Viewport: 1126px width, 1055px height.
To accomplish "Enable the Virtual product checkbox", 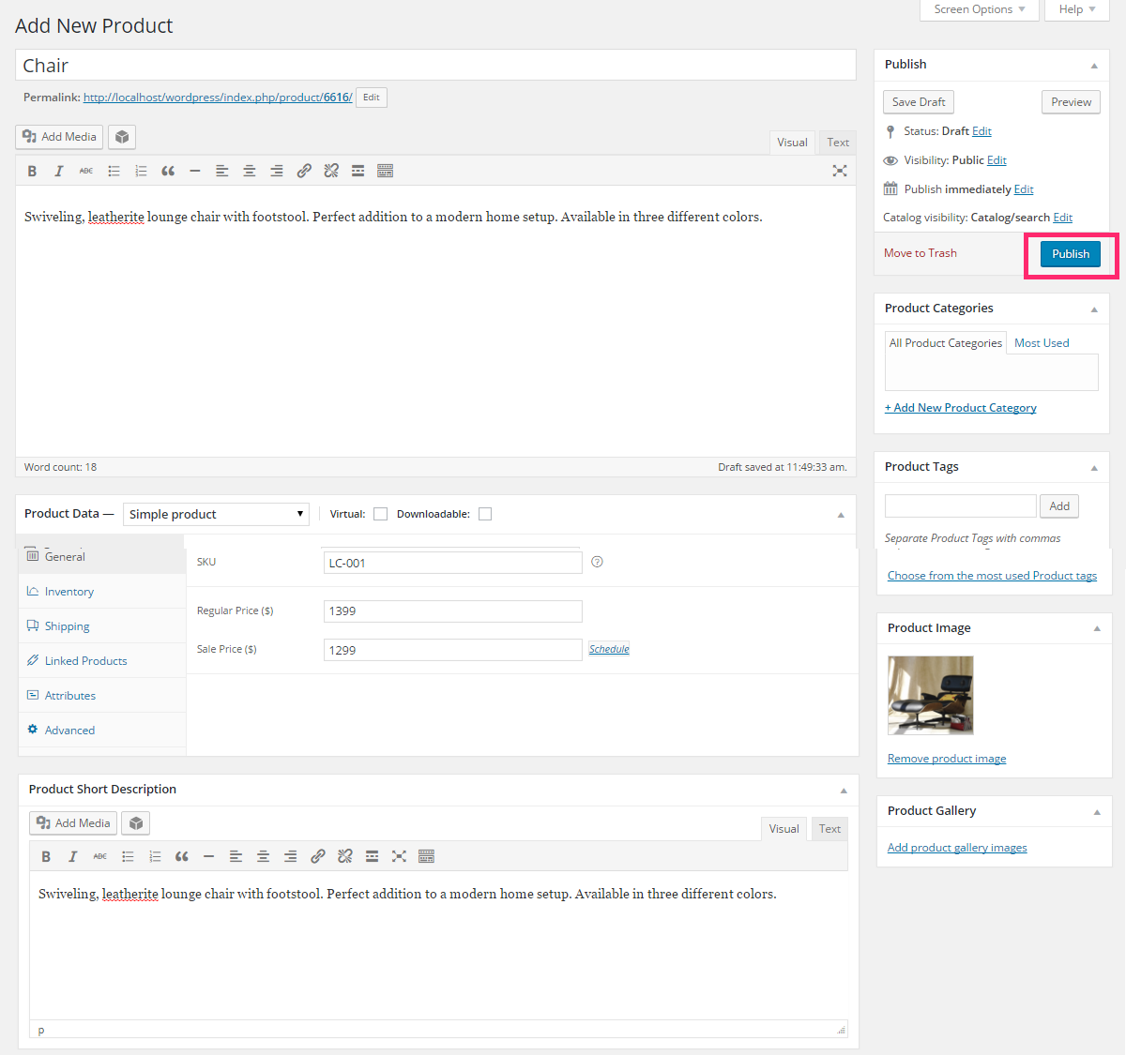I will point(380,513).
